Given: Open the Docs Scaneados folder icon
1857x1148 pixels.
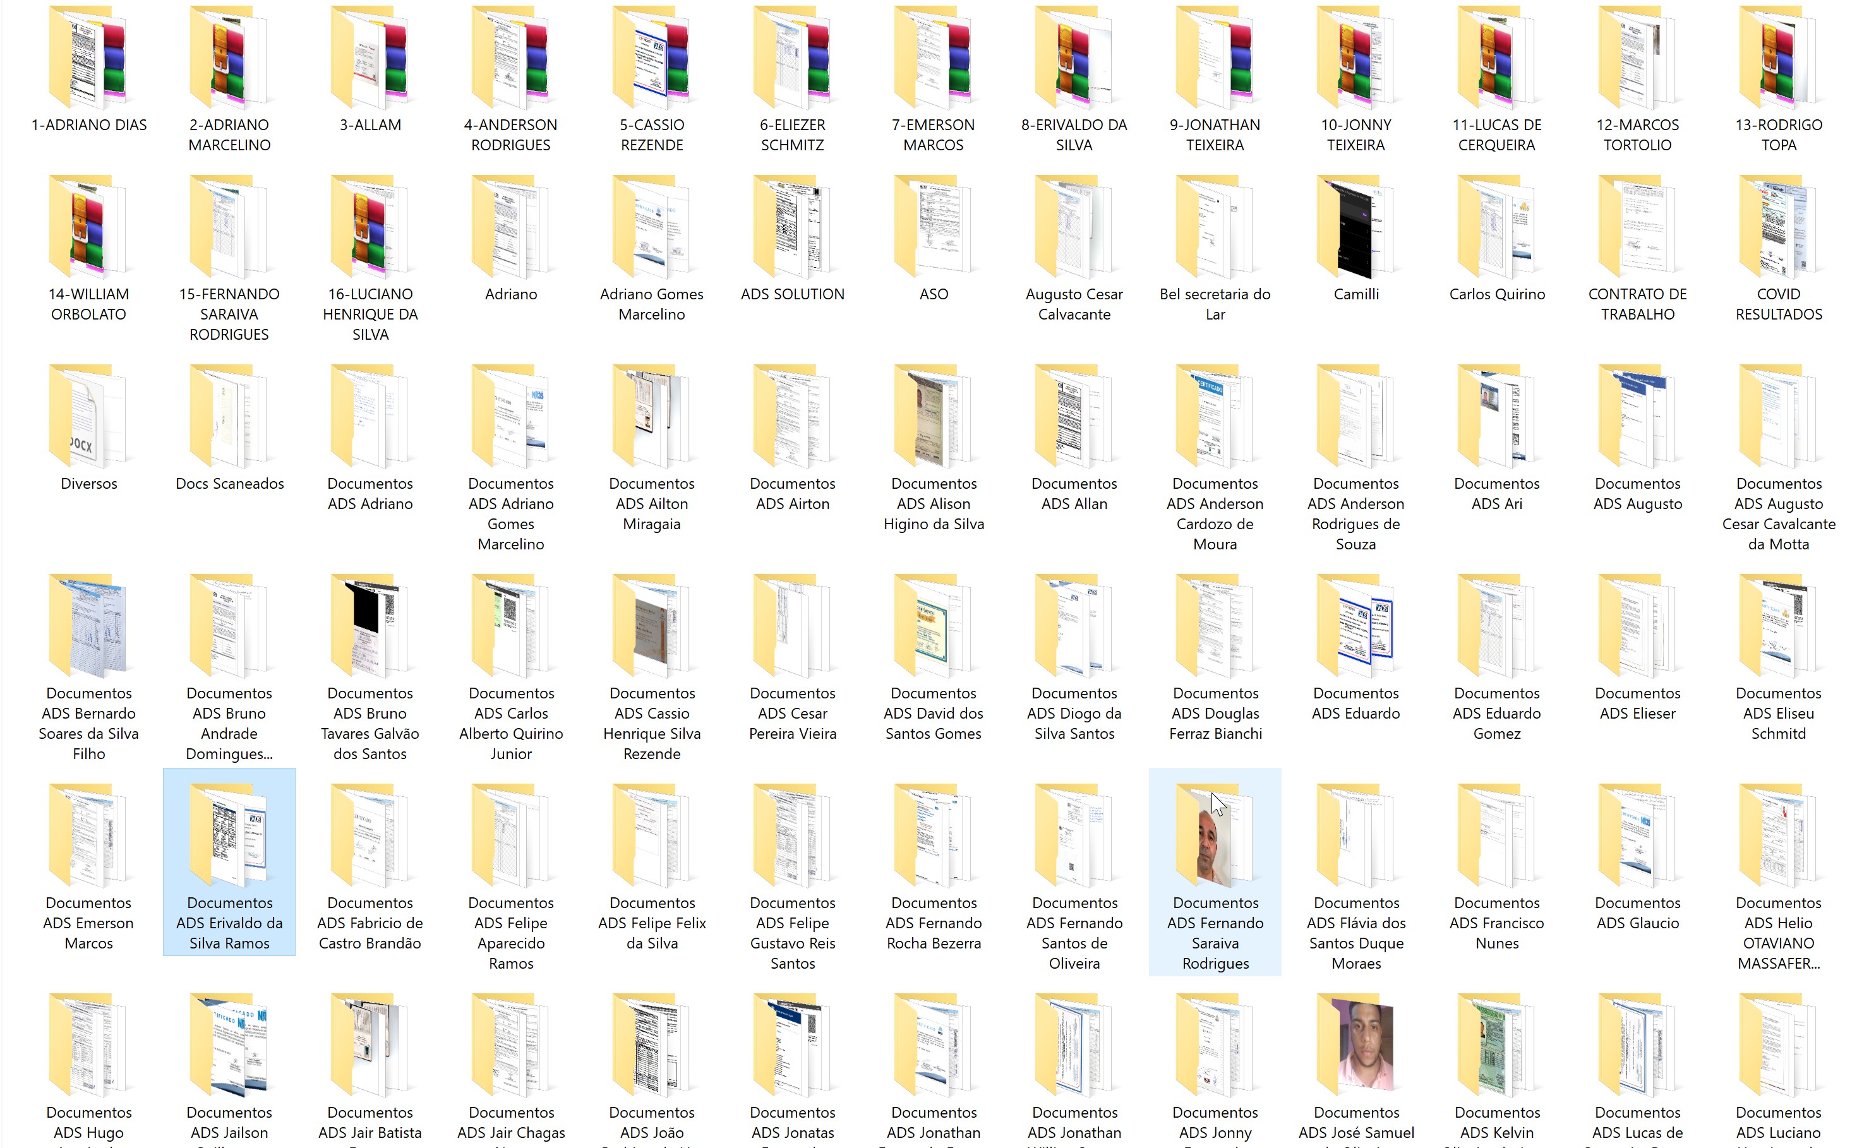Looking at the screenshot, I should [x=229, y=416].
